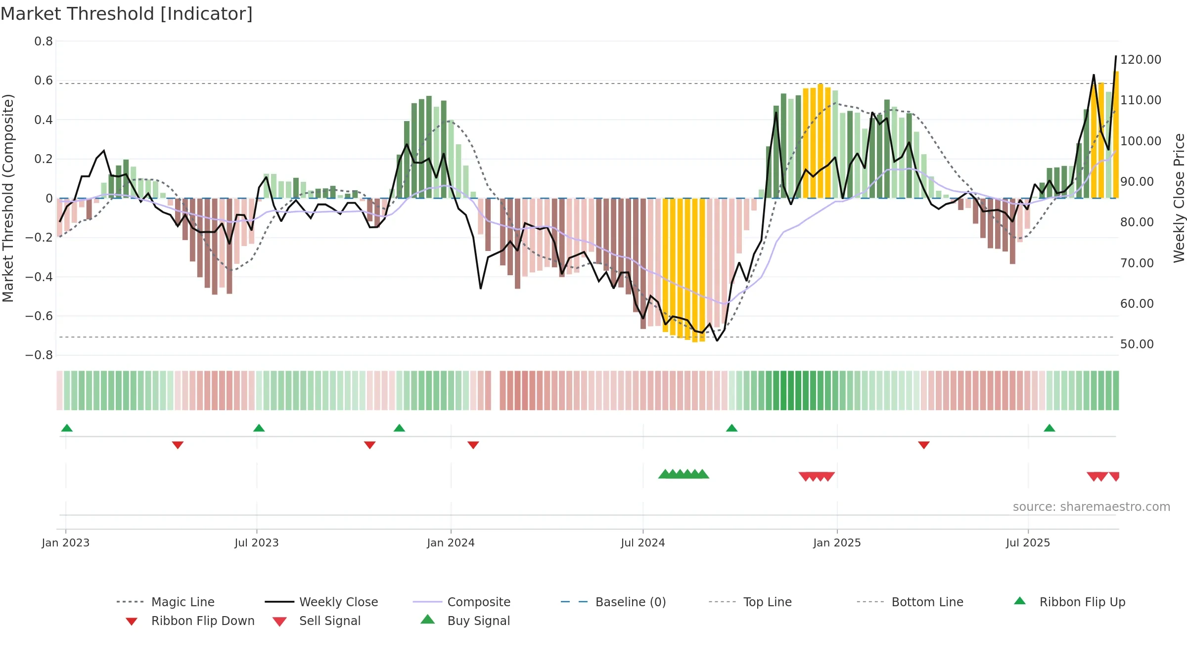Click the ribbon flip down marker near Oct 2023
This screenshot has height=667, width=1187.
(369, 445)
